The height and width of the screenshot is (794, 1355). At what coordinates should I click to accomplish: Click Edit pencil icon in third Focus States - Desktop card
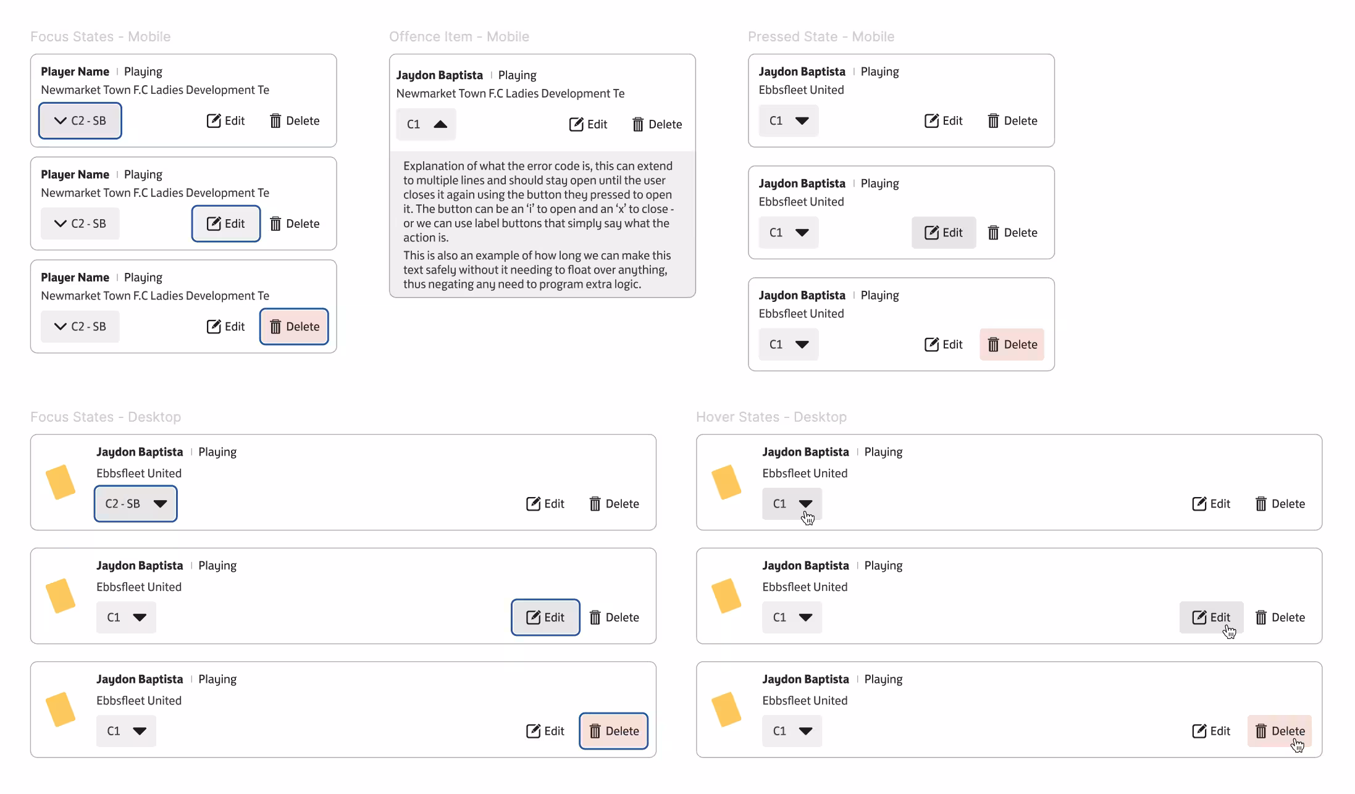click(x=533, y=730)
